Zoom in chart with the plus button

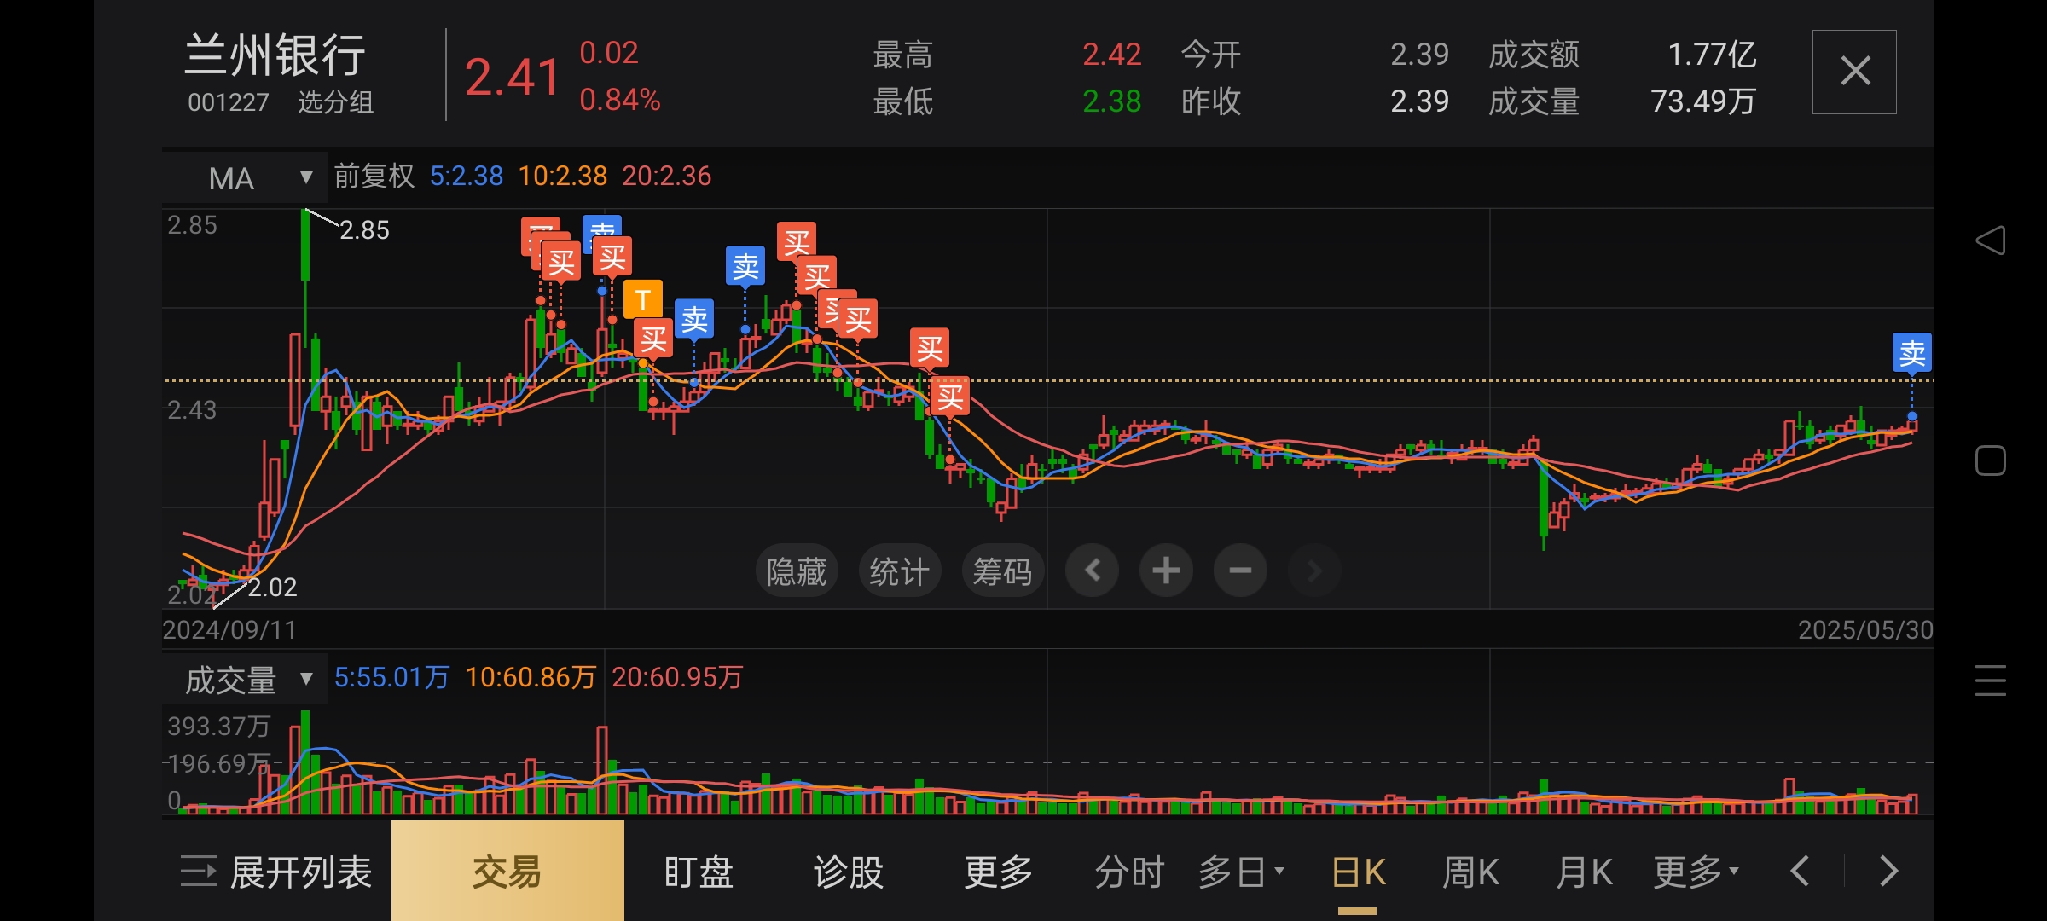click(1166, 570)
